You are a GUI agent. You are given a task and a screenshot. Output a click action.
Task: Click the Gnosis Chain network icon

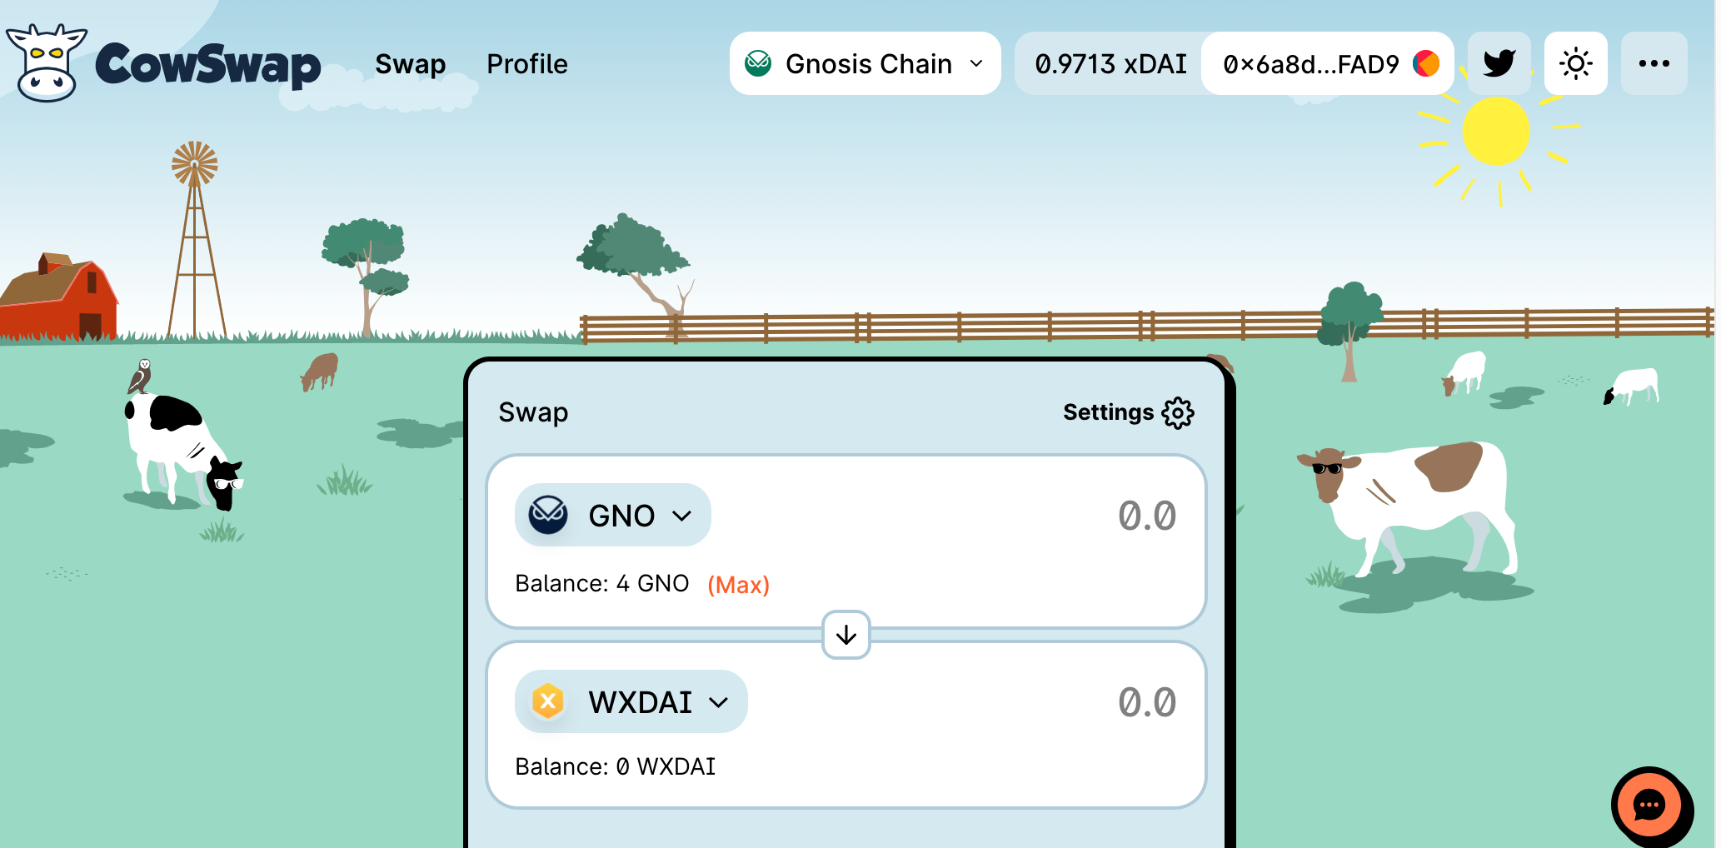point(758,63)
